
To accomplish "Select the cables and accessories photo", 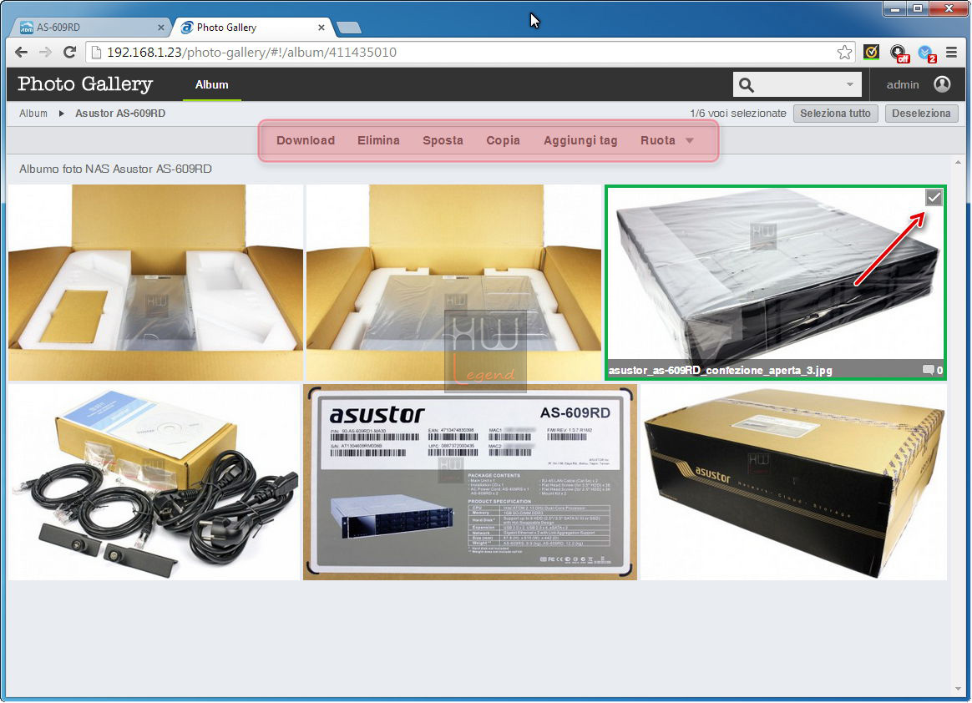I will click(x=154, y=482).
